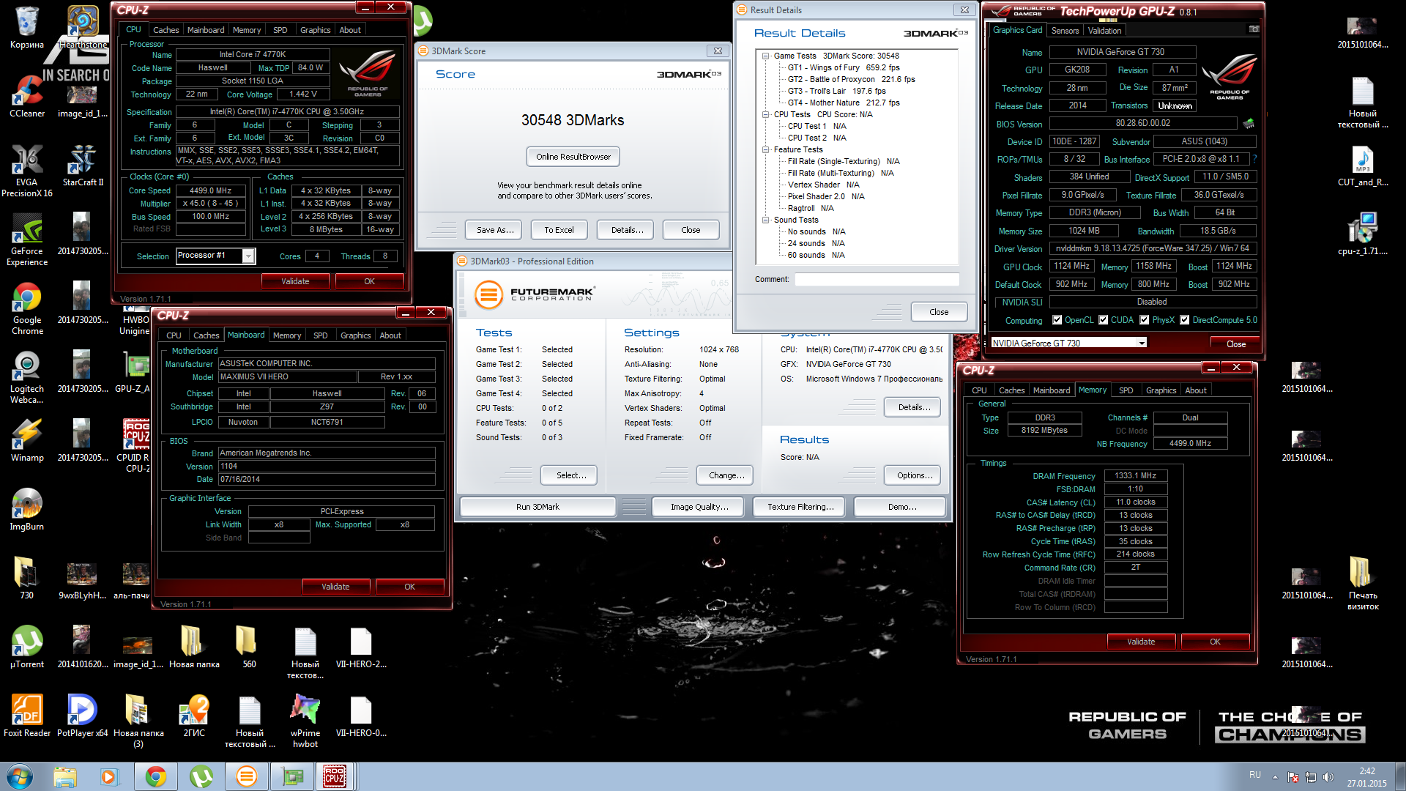Toggle the OpenCL checkbox in GPU-Z
Image resolution: width=1406 pixels, height=791 pixels.
point(1057,320)
